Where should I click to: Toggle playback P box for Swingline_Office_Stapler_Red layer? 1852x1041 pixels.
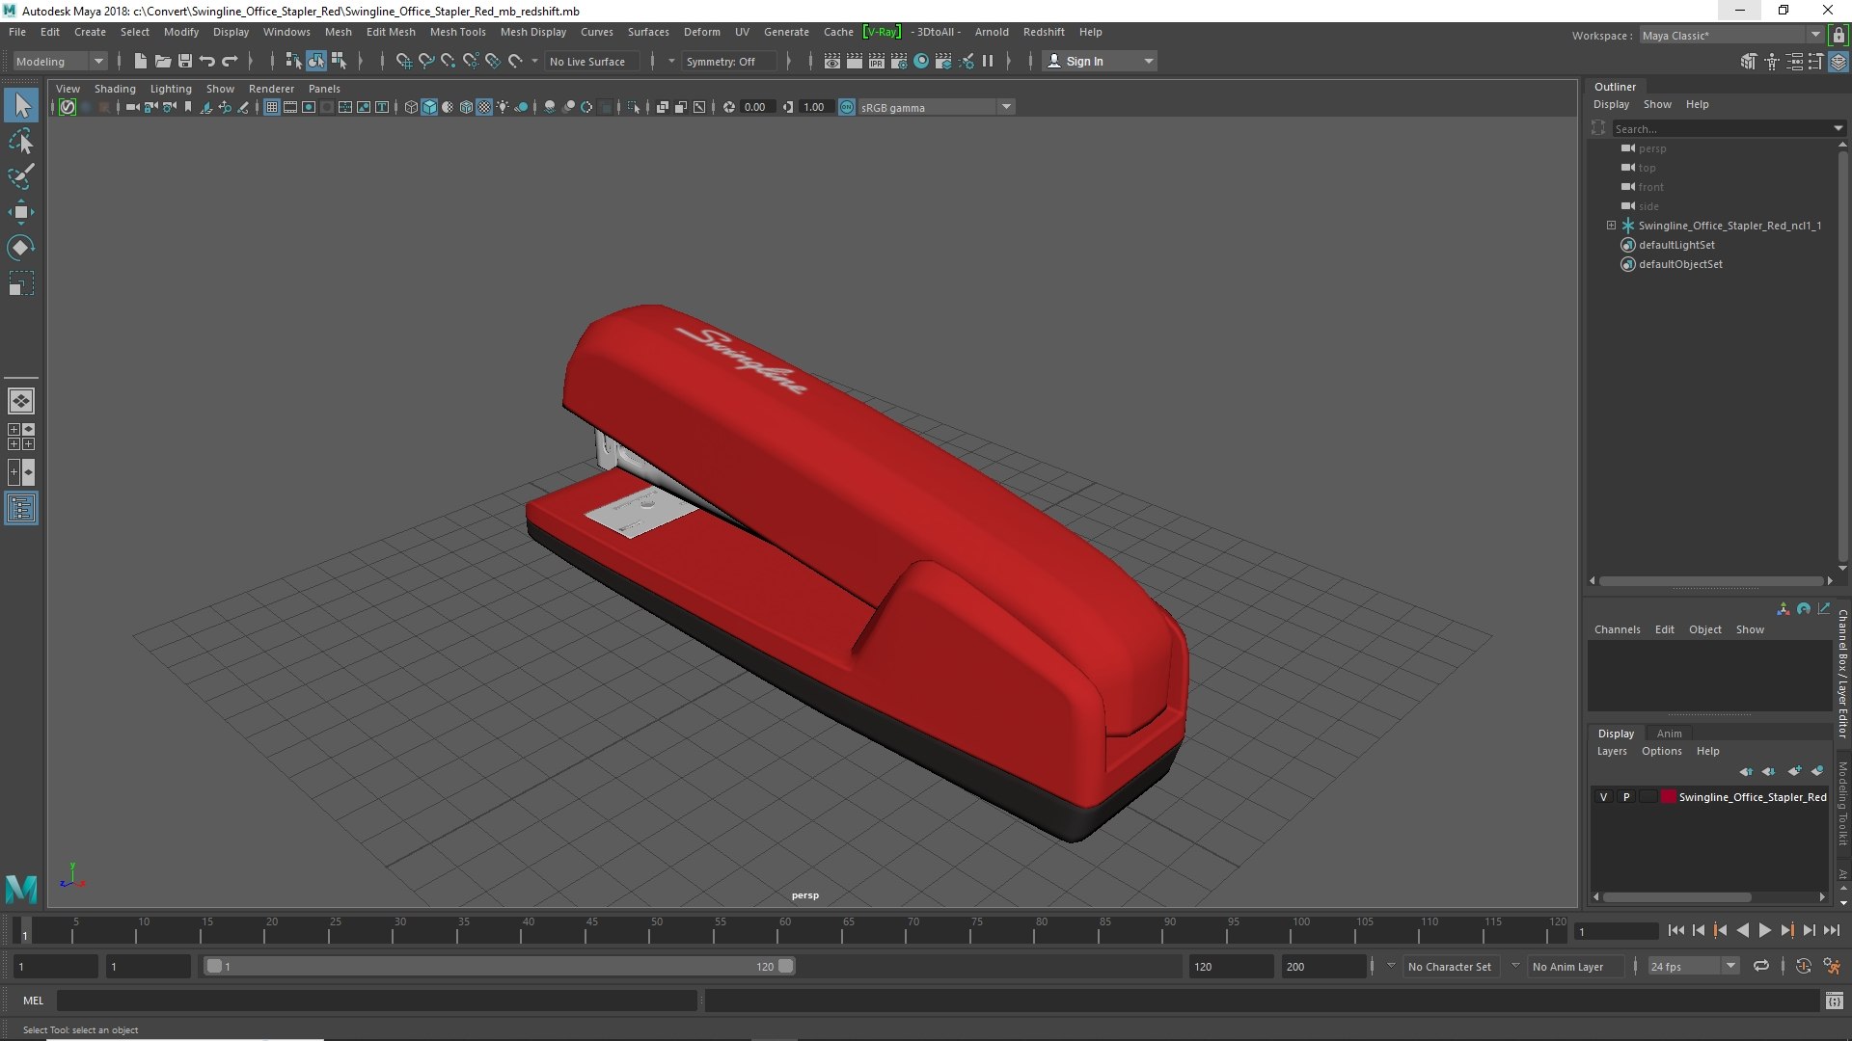[x=1626, y=797]
